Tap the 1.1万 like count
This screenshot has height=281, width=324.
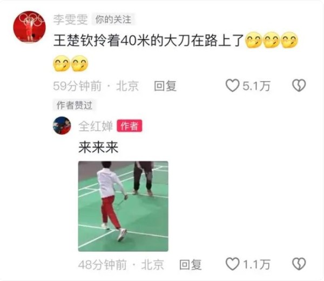coord(256,264)
